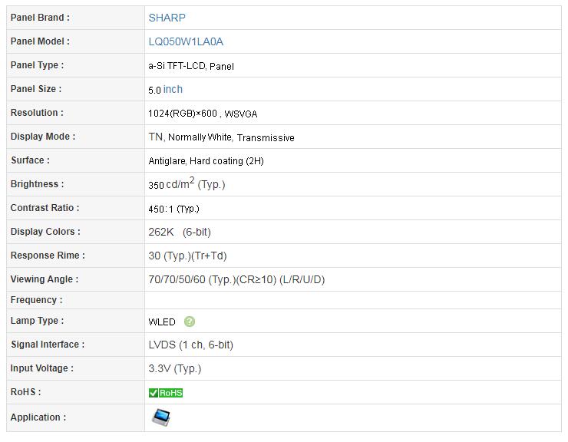568x442 pixels.
Task: Click the handheld device application icon
Action: (x=161, y=417)
